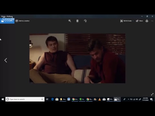Open Microsoft Word from the taskbar

coord(69,99)
